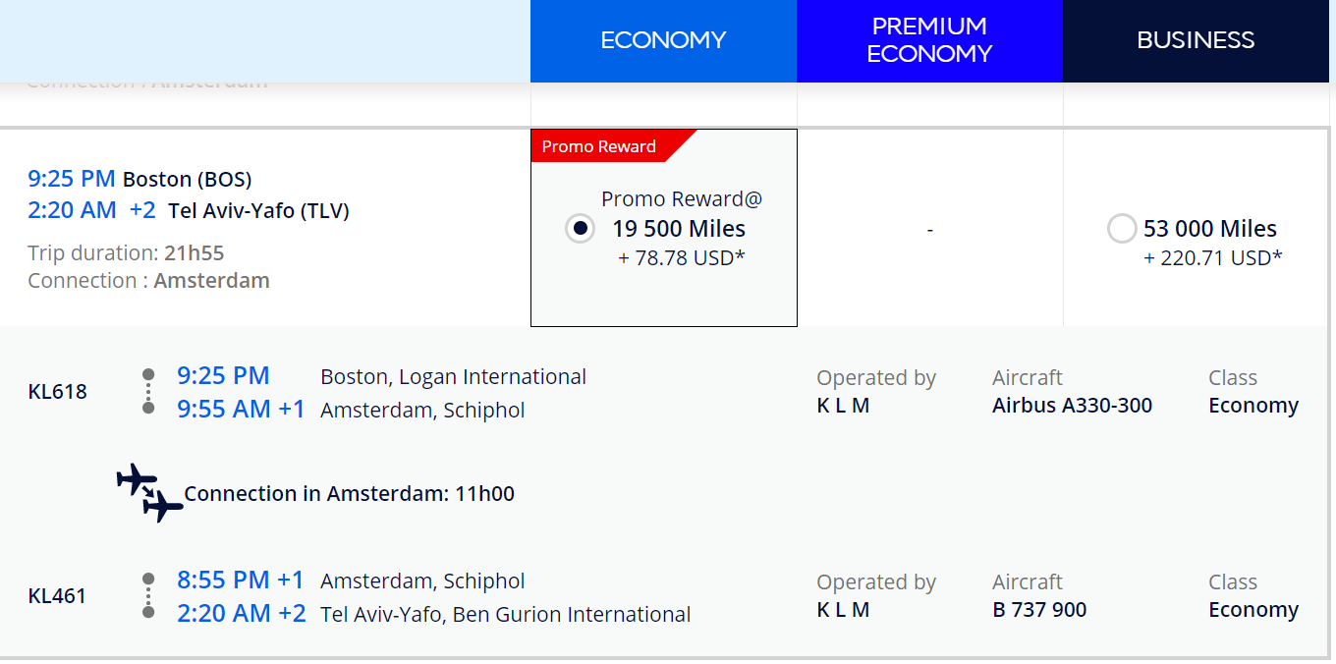Image resolution: width=1336 pixels, height=664 pixels.
Task: Click the KL461 flight segment dots icon
Action: tap(148, 595)
